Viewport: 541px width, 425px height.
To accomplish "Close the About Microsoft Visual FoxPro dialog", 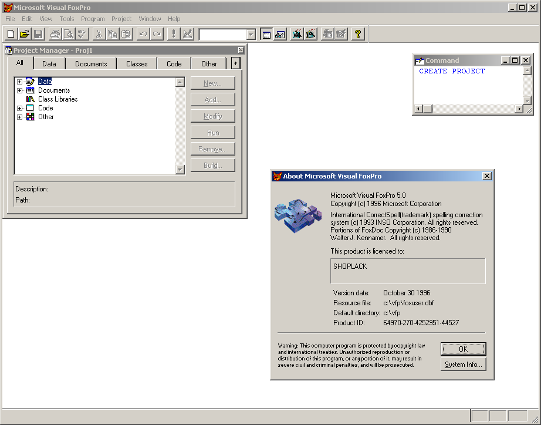I will pos(486,176).
